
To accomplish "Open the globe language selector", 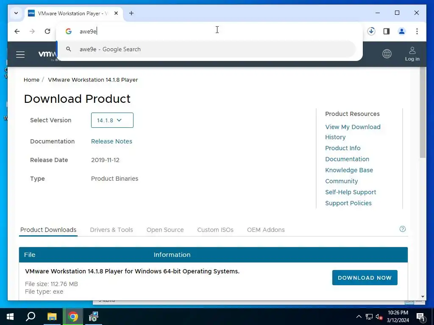I will click(x=387, y=54).
